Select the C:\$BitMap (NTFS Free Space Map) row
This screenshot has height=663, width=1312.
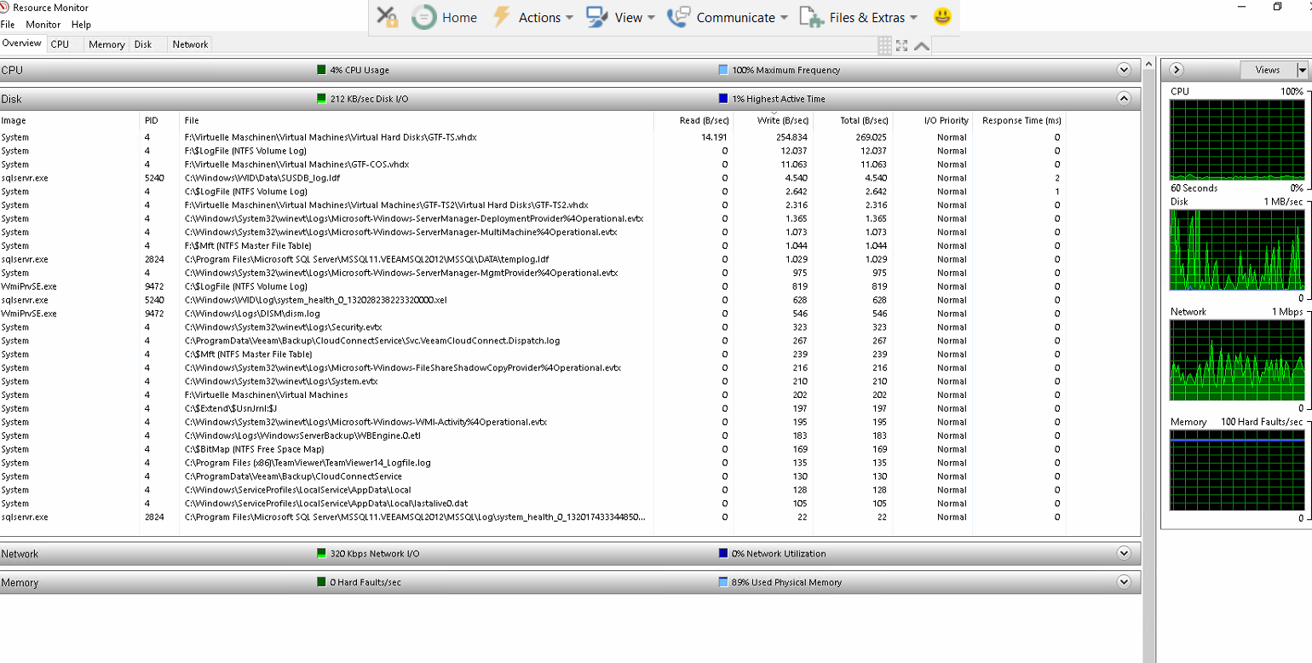[x=532, y=449]
